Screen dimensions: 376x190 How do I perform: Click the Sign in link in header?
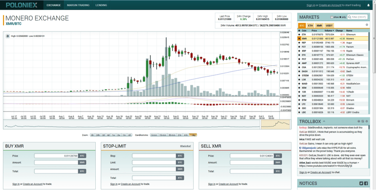click(311, 5)
